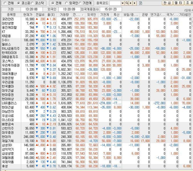
Task: Select the 아남전자 stock row name
Action: tap(8, 112)
